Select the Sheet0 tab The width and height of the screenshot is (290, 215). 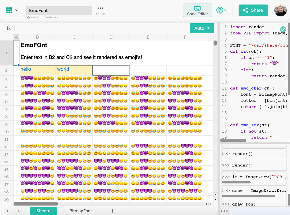click(x=43, y=211)
